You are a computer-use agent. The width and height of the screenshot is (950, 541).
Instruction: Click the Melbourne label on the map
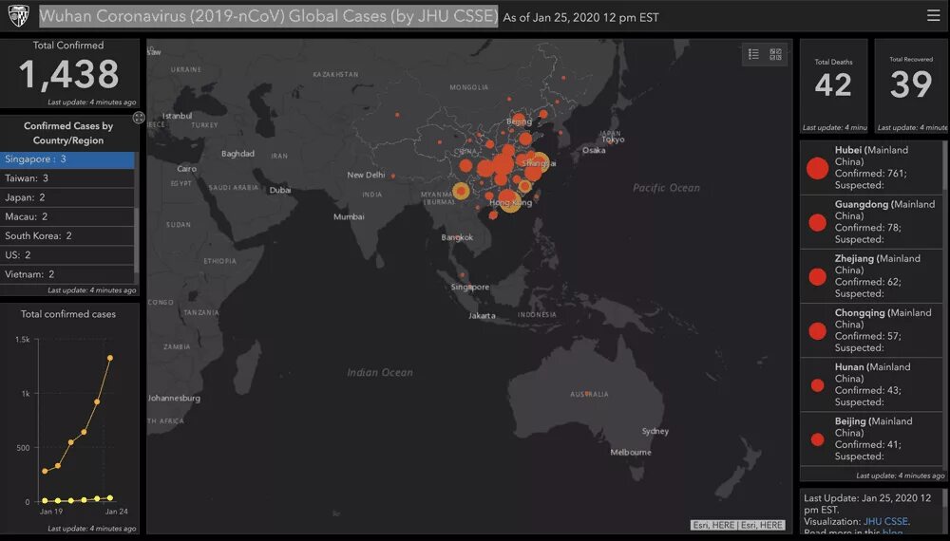click(631, 452)
